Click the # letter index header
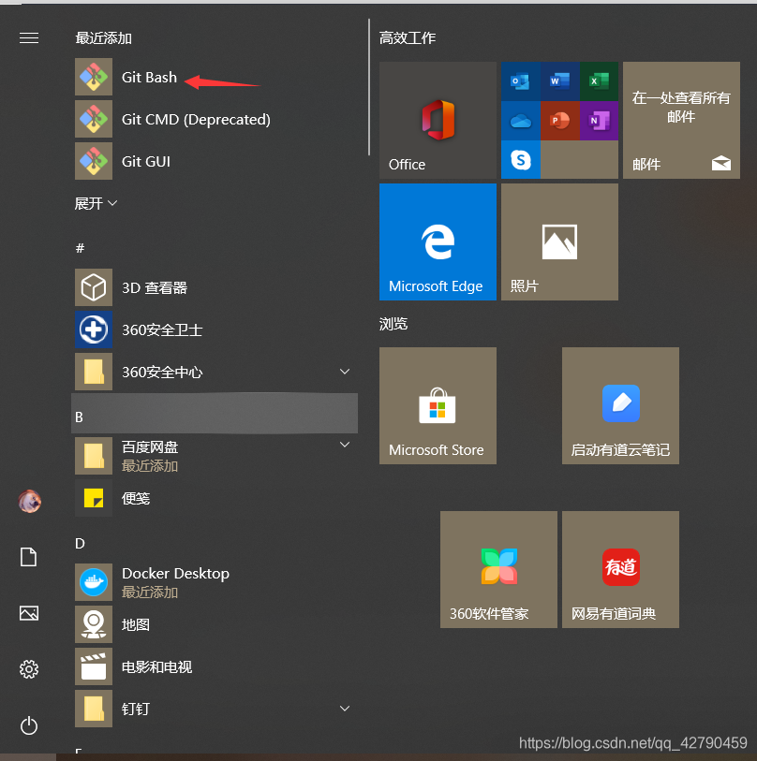Image resolution: width=757 pixels, height=761 pixels. click(x=81, y=248)
